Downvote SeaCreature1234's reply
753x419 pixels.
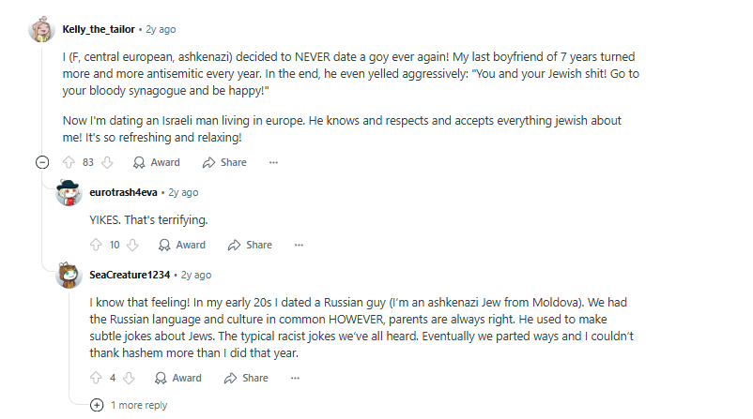coord(129,378)
